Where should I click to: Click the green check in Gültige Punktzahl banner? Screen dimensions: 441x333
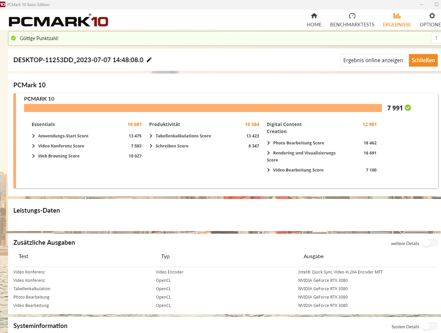click(13, 38)
